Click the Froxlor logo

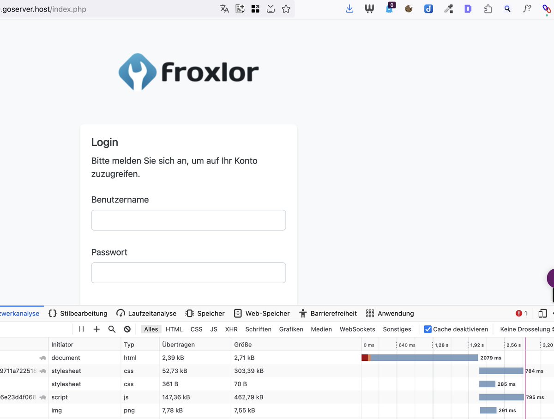coord(188,72)
